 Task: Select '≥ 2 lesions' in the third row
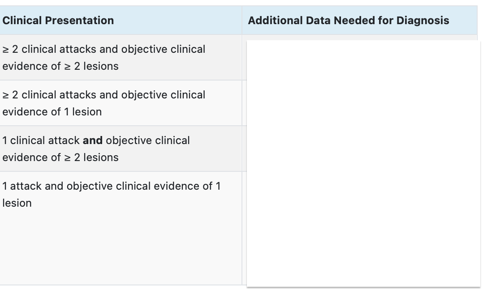point(91,157)
